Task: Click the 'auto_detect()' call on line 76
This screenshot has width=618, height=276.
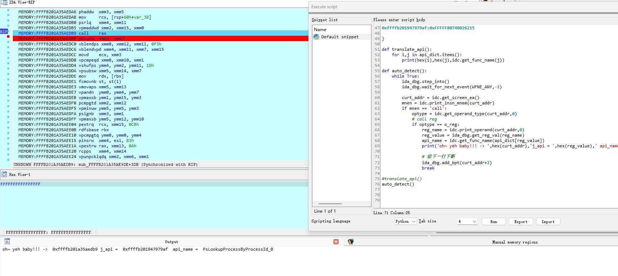Action: point(398,184)
